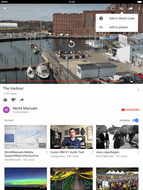Open the World Manuals channel avatar
143x190 pixels.
(6, 110)
